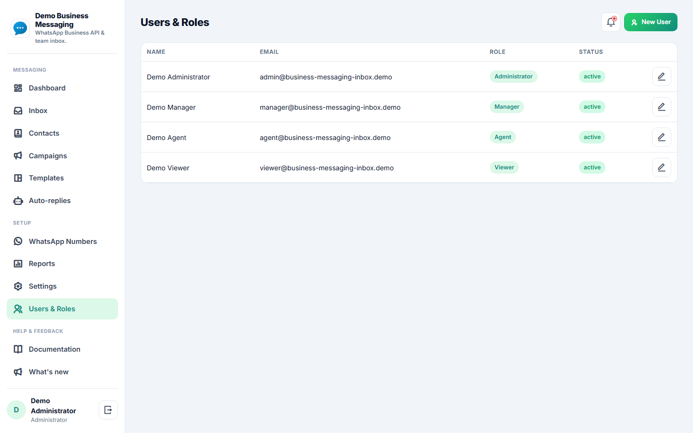Click the Demo Viewer name cell
Image resolution: width=693 pixels, height=433 pixels.
tap(168, 168)
